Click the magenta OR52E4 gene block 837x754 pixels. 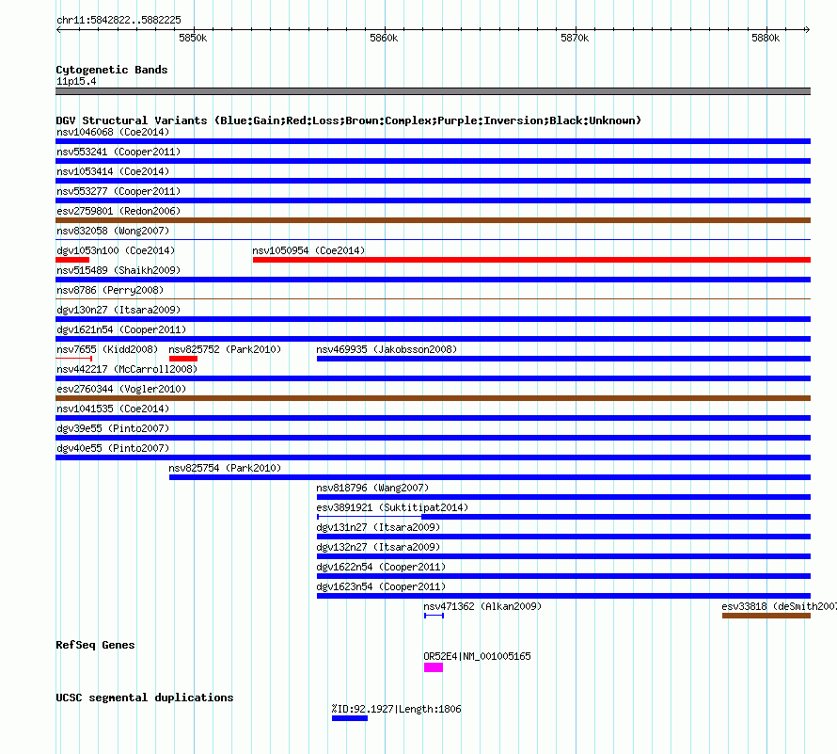click(434, 667)
